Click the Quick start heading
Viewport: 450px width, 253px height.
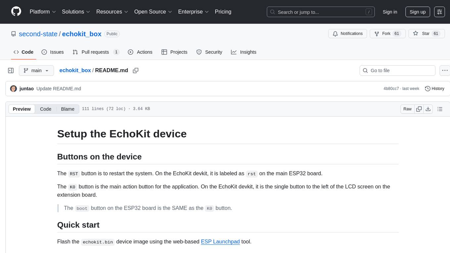78,225
